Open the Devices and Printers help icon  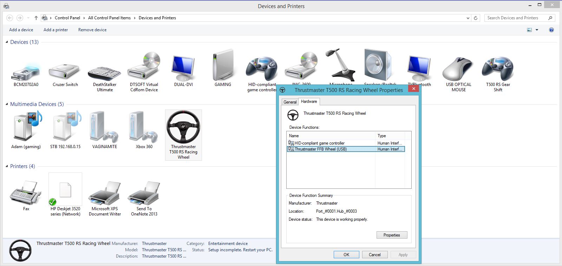pos(551,30)
